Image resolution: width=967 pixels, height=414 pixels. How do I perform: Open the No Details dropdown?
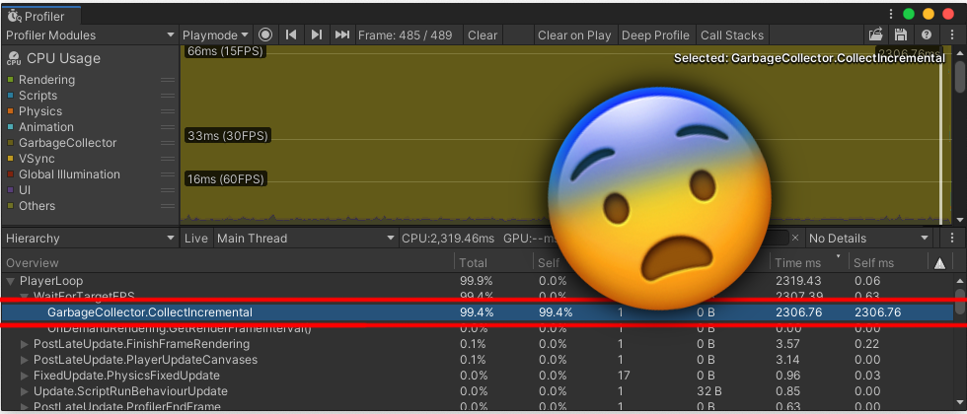(869, 239)
